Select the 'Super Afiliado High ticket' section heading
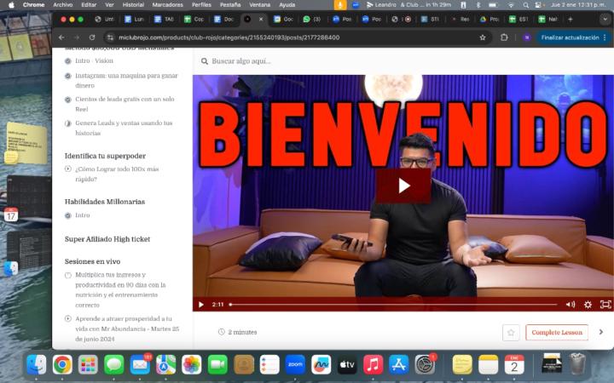Screen dimensions: 614x383 (107, 239)
